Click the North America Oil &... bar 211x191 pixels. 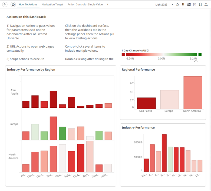click(x=81, y=158)
